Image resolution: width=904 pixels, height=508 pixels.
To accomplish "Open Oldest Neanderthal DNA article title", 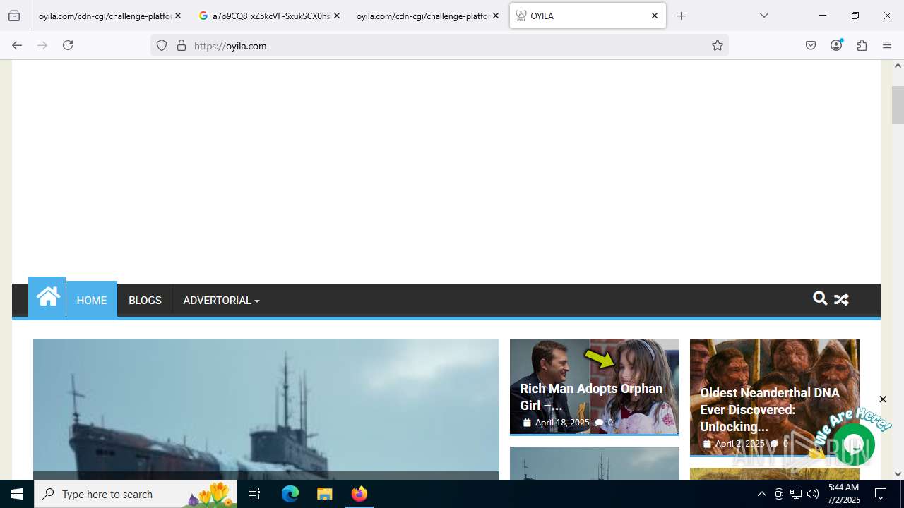I will [x=770, y=409].
